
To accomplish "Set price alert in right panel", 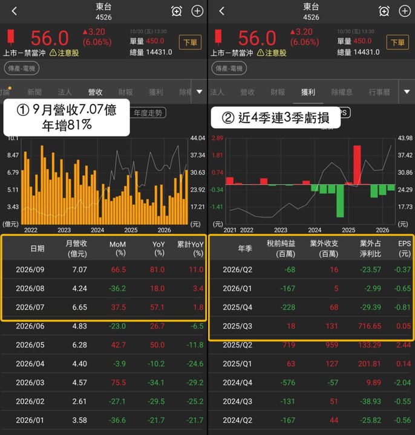I will tap(384, 11).
